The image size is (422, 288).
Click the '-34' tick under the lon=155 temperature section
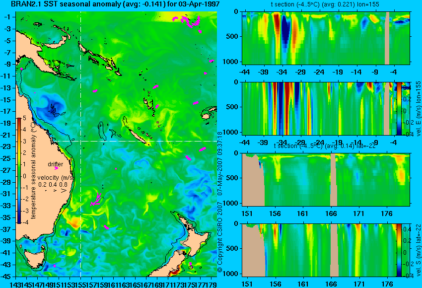(x=282, y=72)
